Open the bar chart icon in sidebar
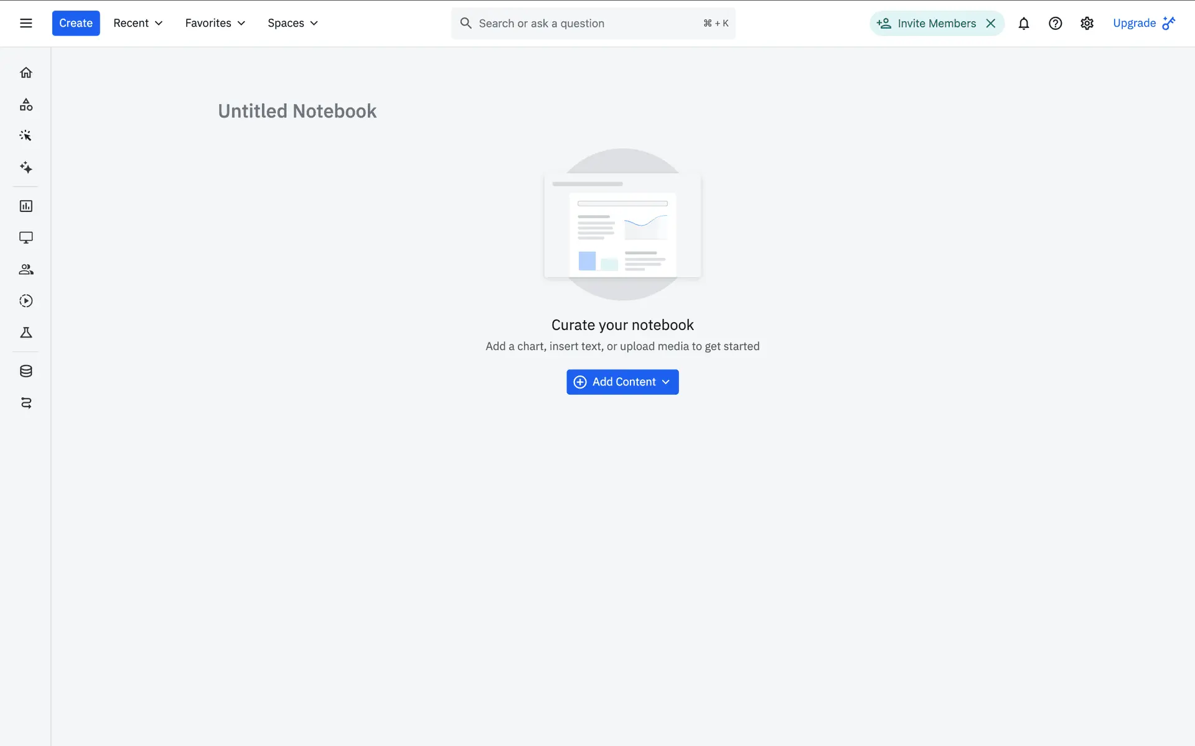 [x=26, y=206]
